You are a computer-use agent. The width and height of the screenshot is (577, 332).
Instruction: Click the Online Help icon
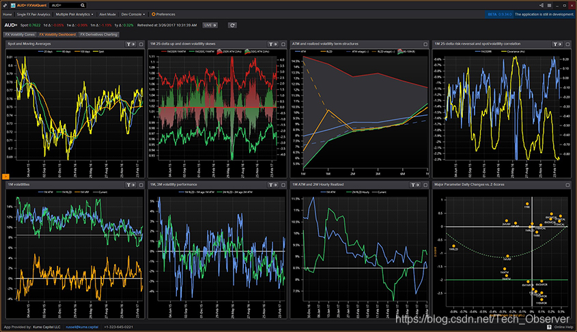pyautogui.click(x=549, y=327)
